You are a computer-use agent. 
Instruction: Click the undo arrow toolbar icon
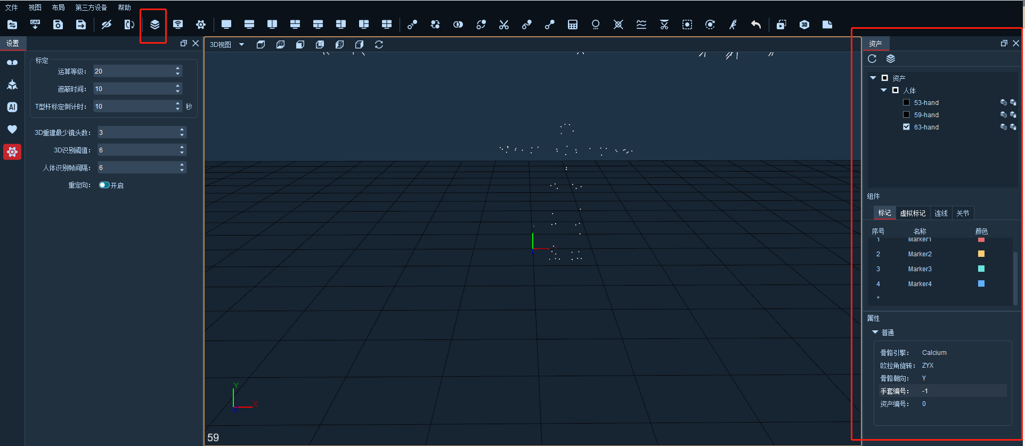756,25
